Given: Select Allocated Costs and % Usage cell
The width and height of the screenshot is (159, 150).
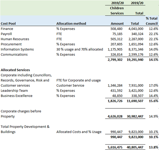Looking at the screenshot, I should tap(79, 132).
